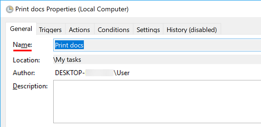261x127 pixels.
Task: Click the highlighted "Print docs" text in Name
Action: [69, 45]
